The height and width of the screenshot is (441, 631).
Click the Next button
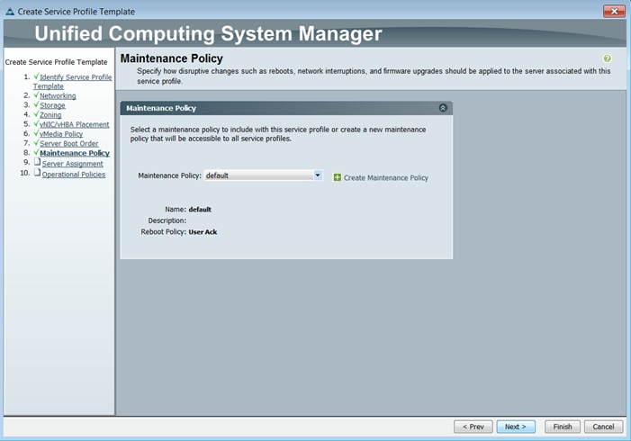(x=516, y=427)
